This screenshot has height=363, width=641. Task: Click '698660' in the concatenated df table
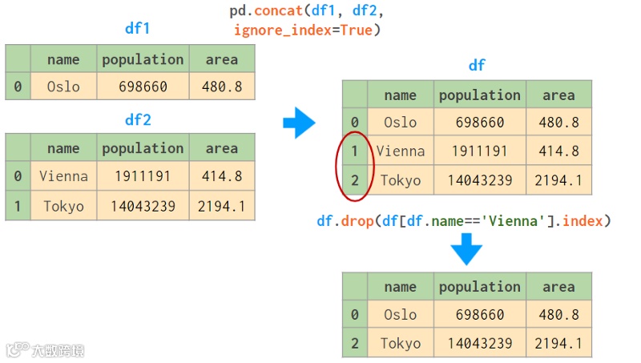click(479, 122)
